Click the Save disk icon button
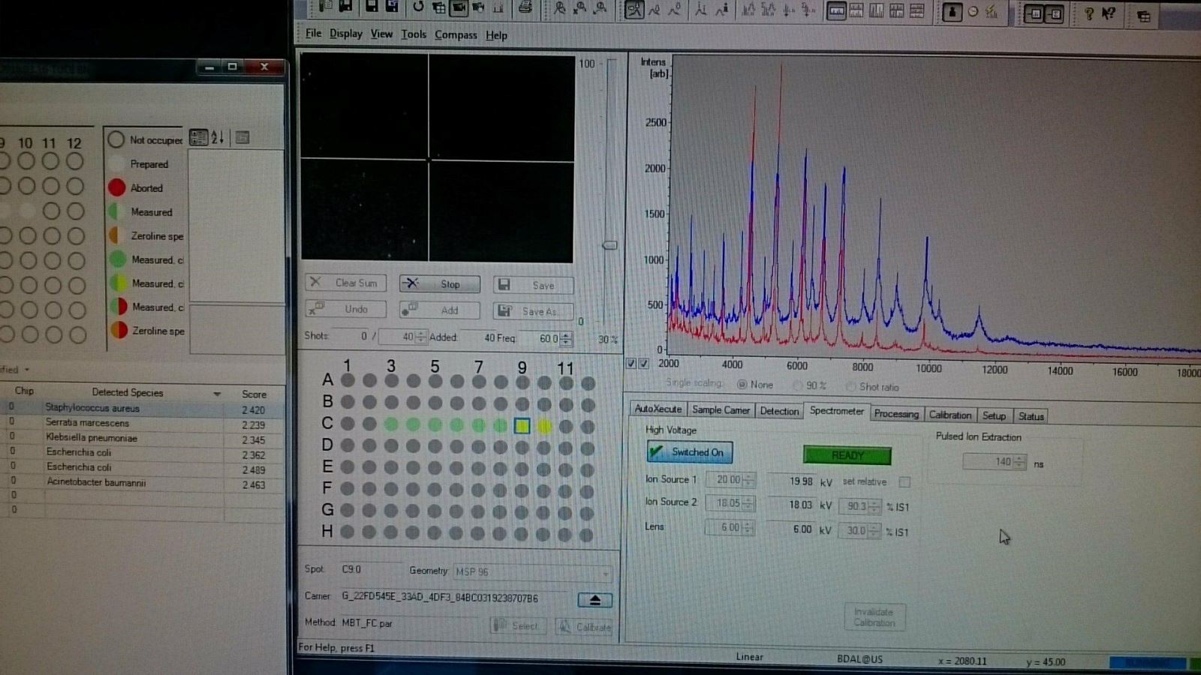The image size is (1201, 675). [x=534, y=285]
